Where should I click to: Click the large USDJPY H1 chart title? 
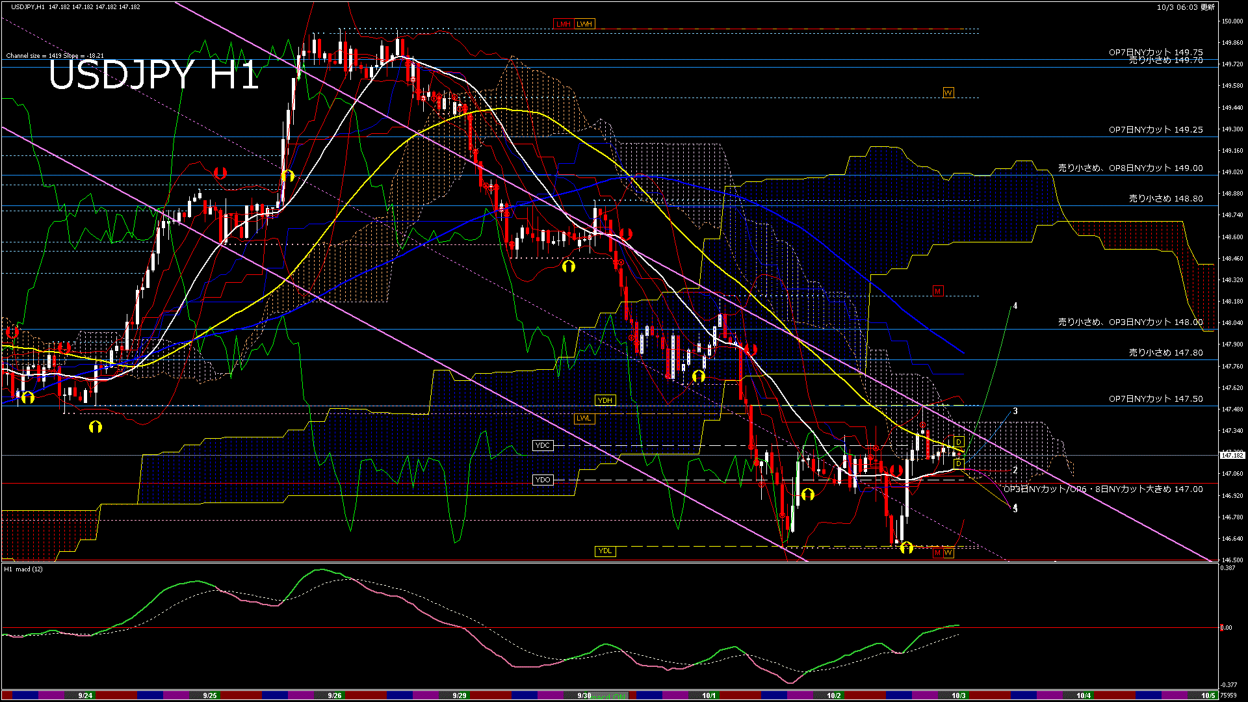coord(153,75)
